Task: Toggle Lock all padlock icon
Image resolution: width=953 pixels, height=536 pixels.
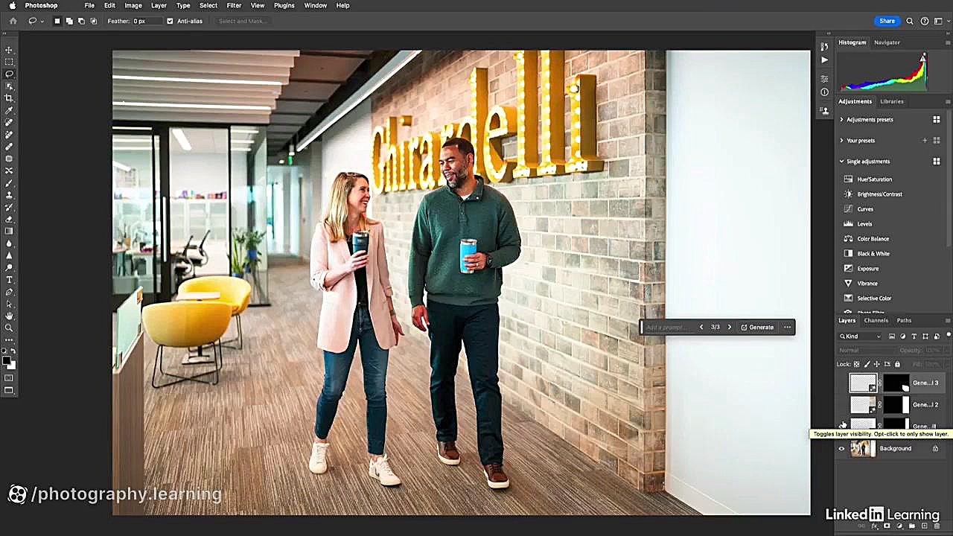Action: coord(897,364)
